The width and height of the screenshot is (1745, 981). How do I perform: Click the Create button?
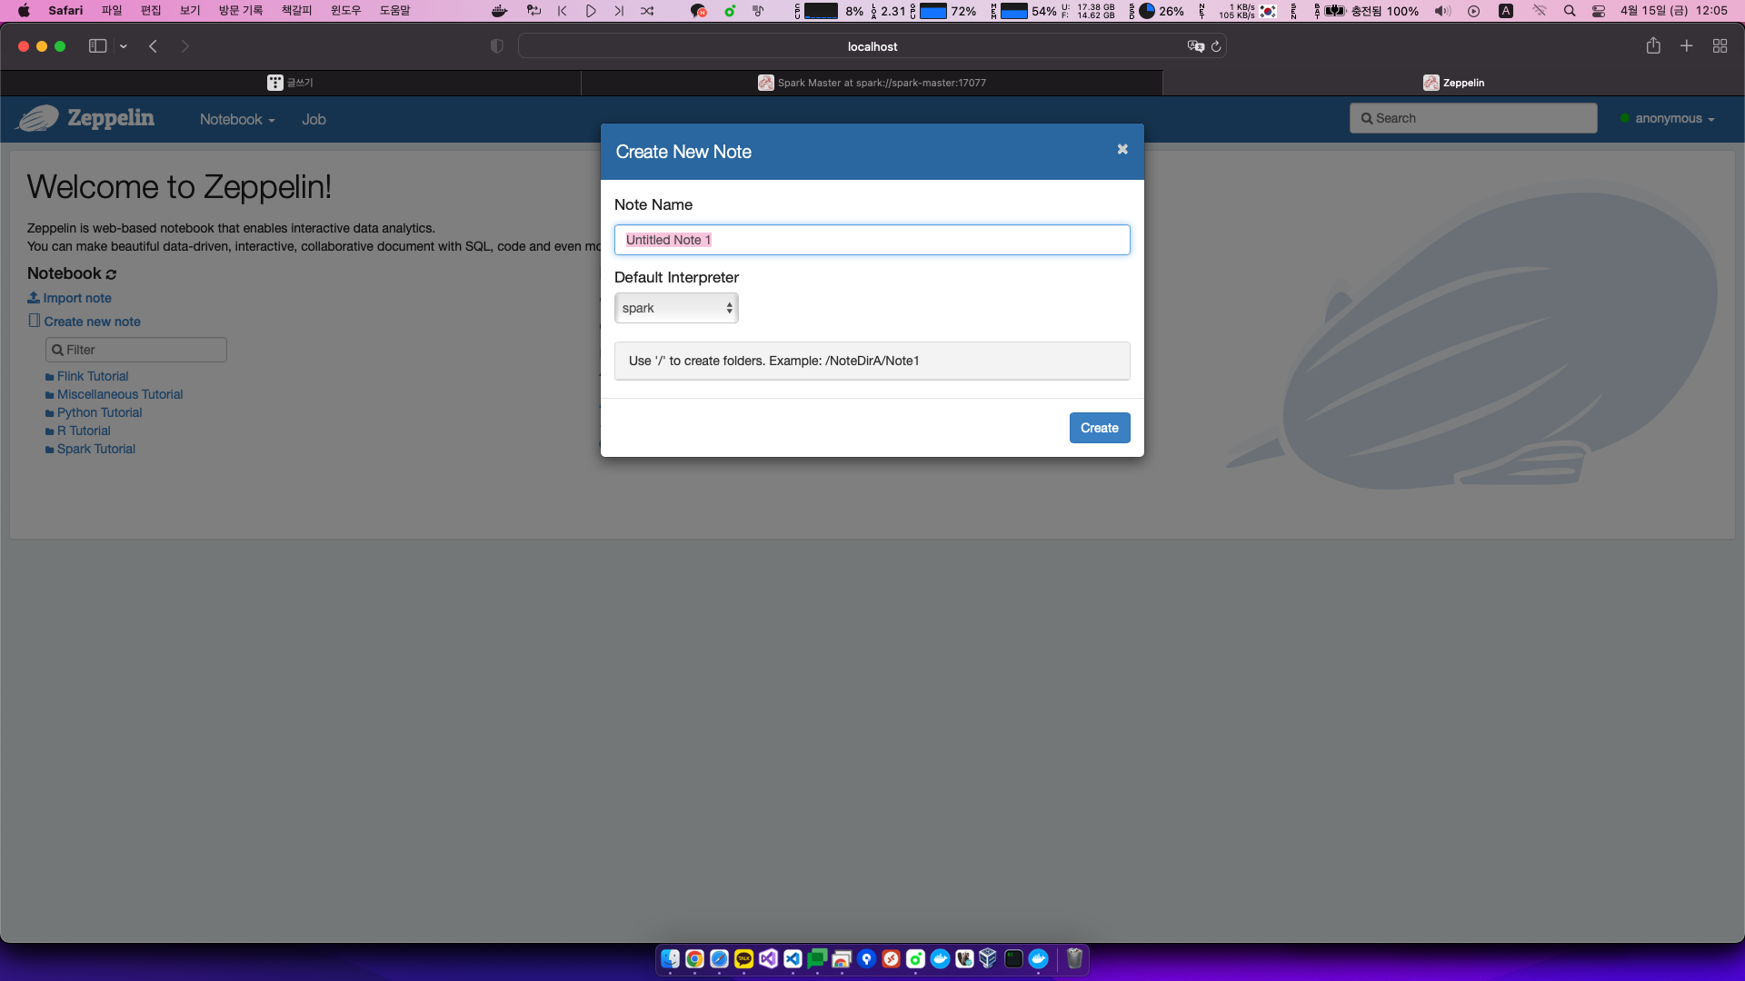point(1100,428)
